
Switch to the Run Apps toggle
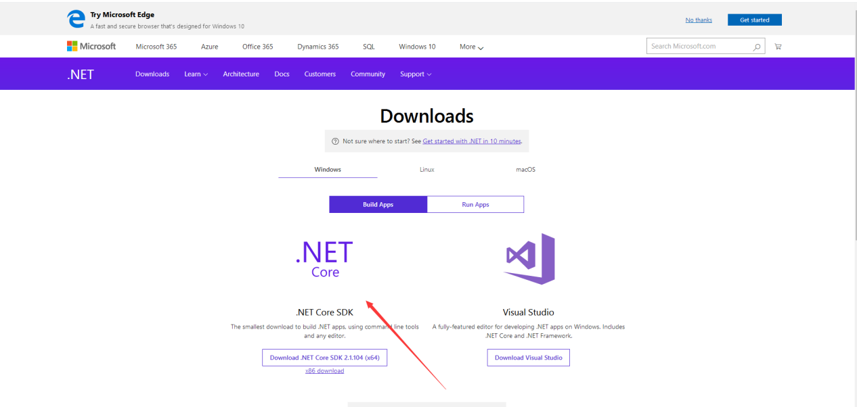pyautogui.click(x=475, y=205)
